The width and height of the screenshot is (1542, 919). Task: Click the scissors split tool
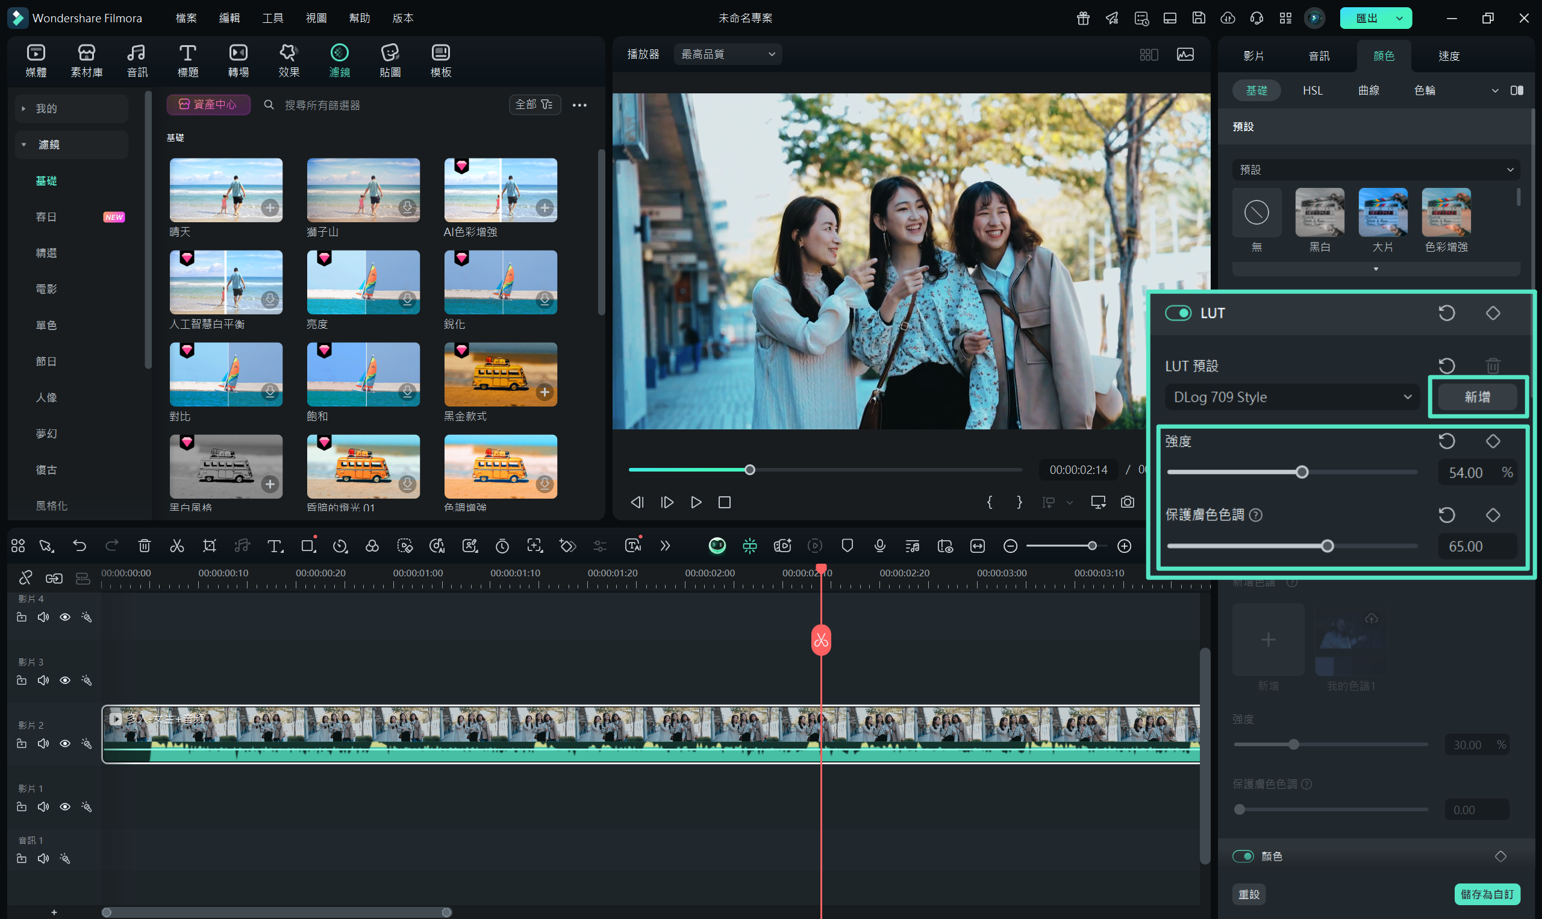pos(177,546)
